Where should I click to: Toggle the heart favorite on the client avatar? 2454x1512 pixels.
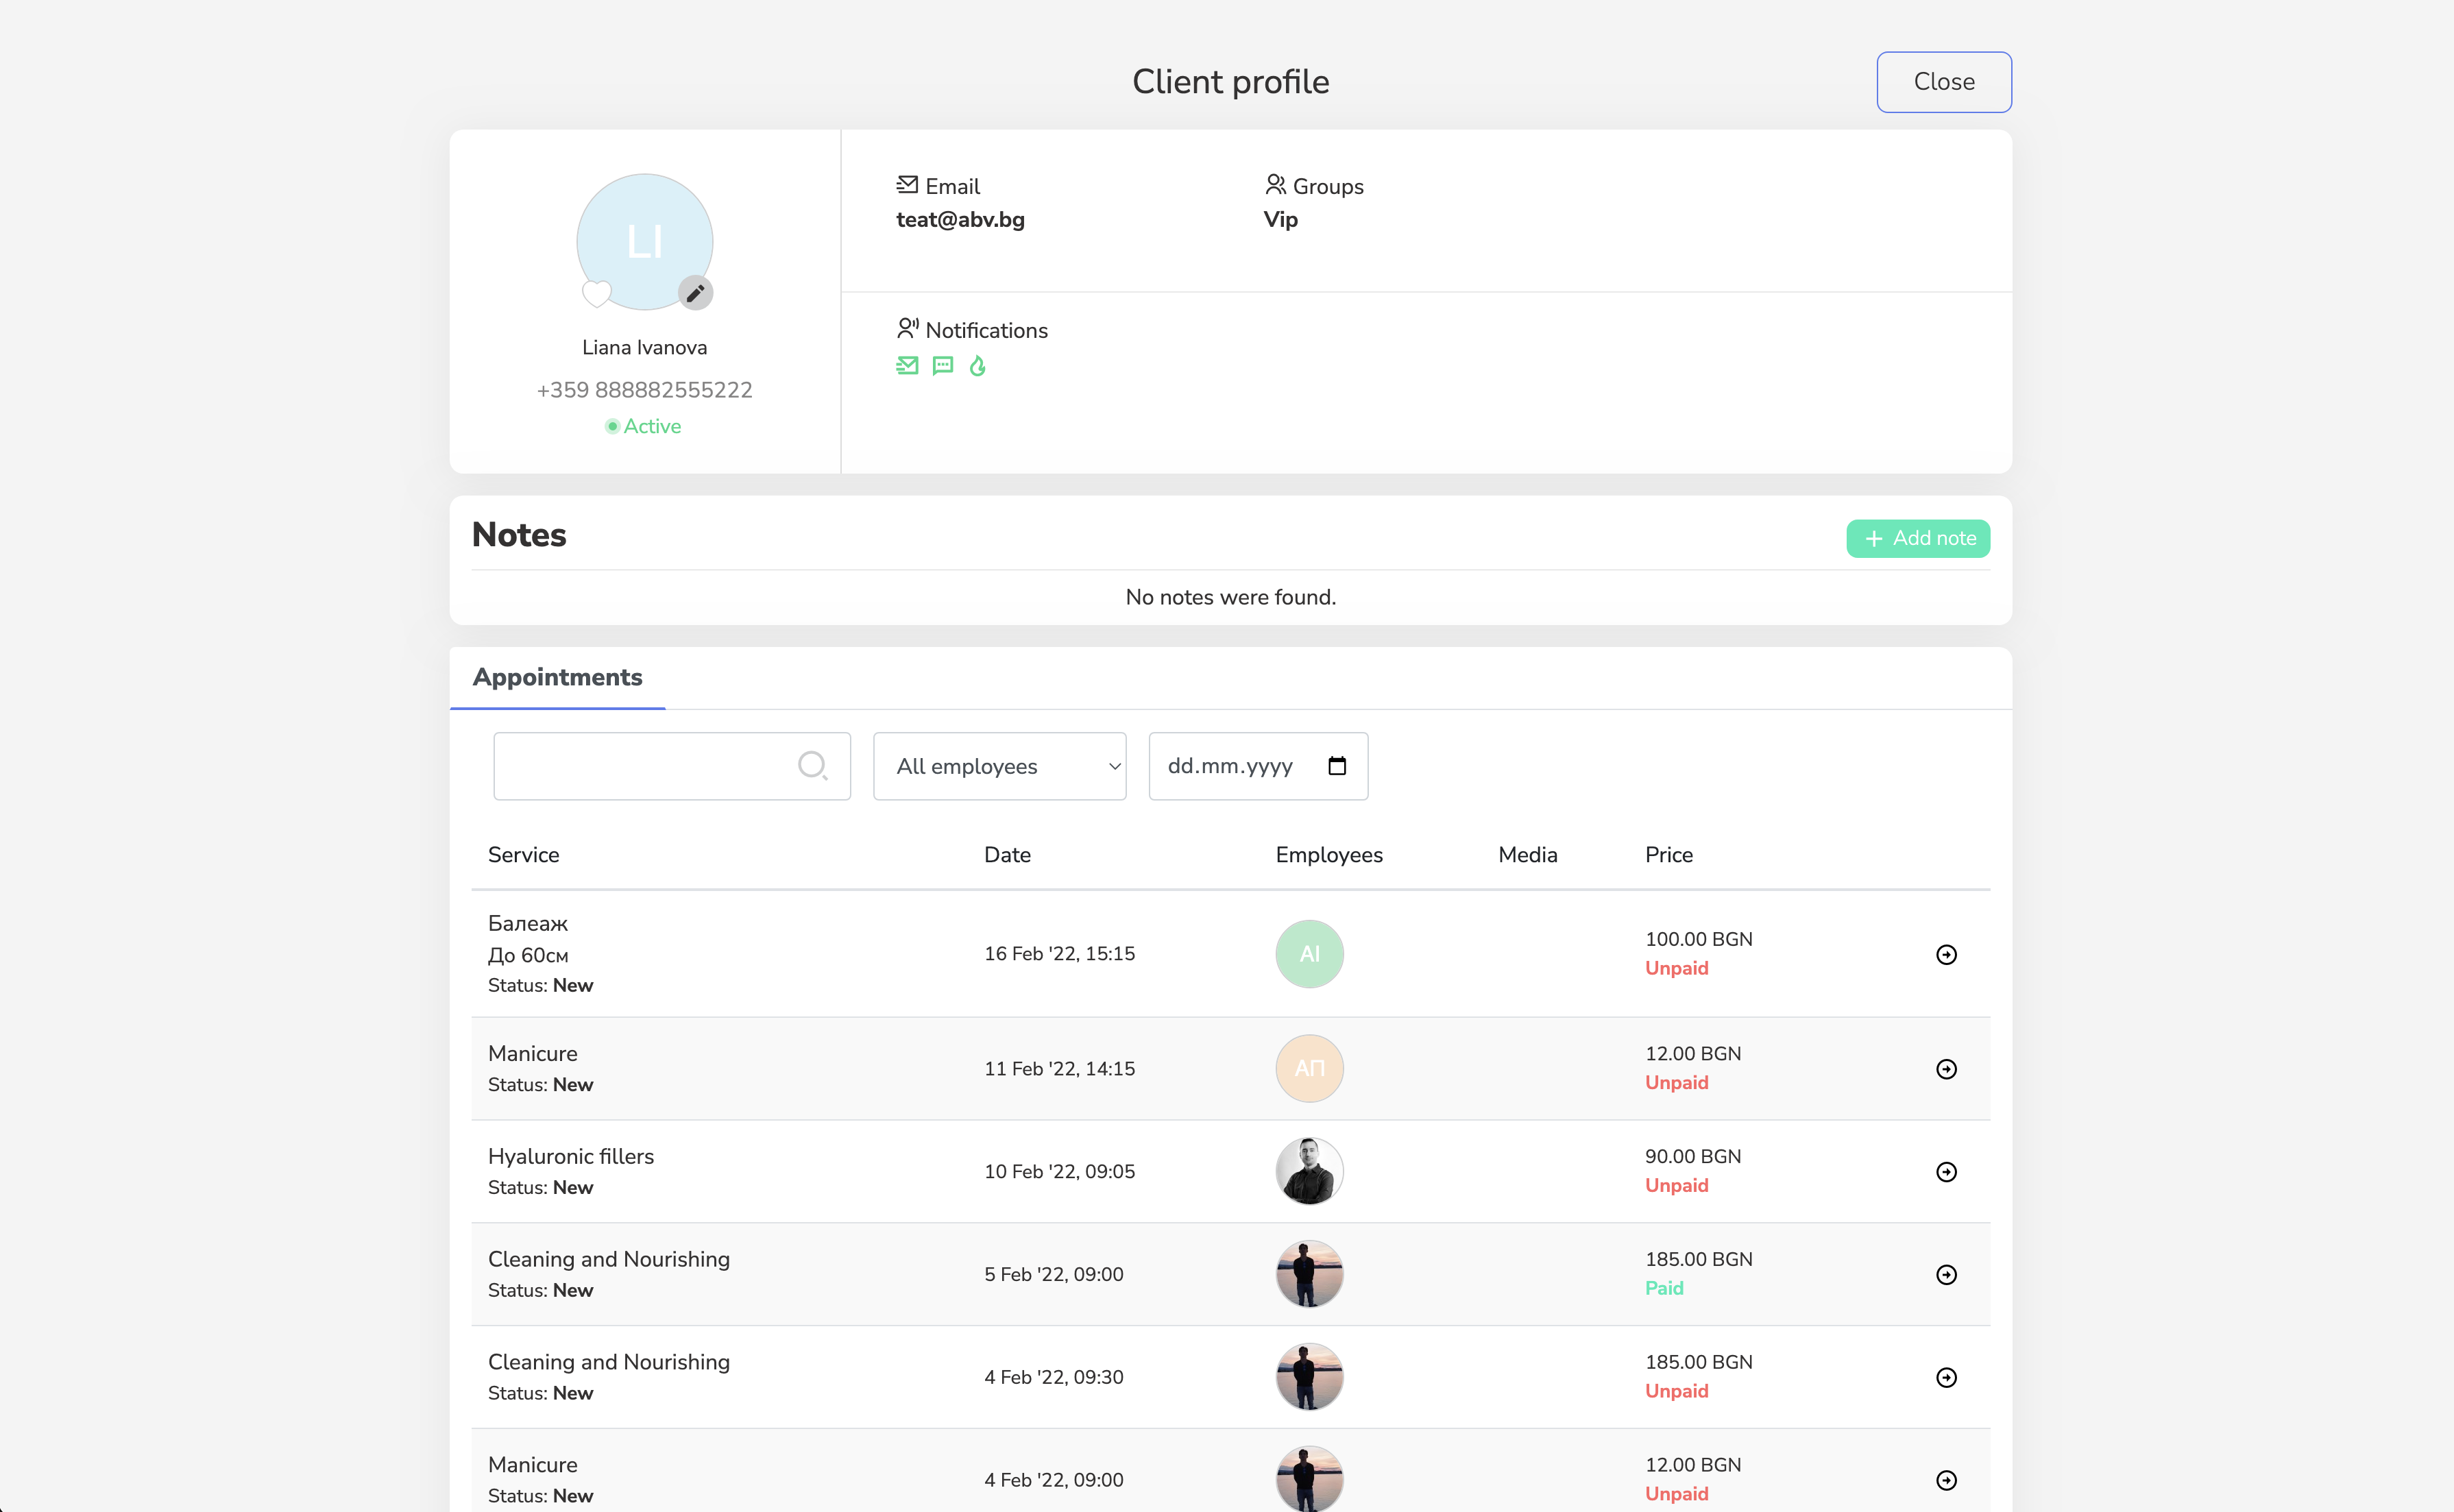click(597, 293)
